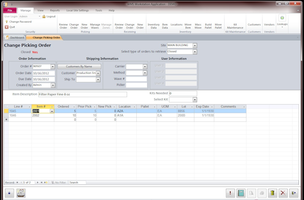This screenshot has width=304, height=200.
Task: Click the Mass Move ribbon button
Action: [x=198, y=26]
